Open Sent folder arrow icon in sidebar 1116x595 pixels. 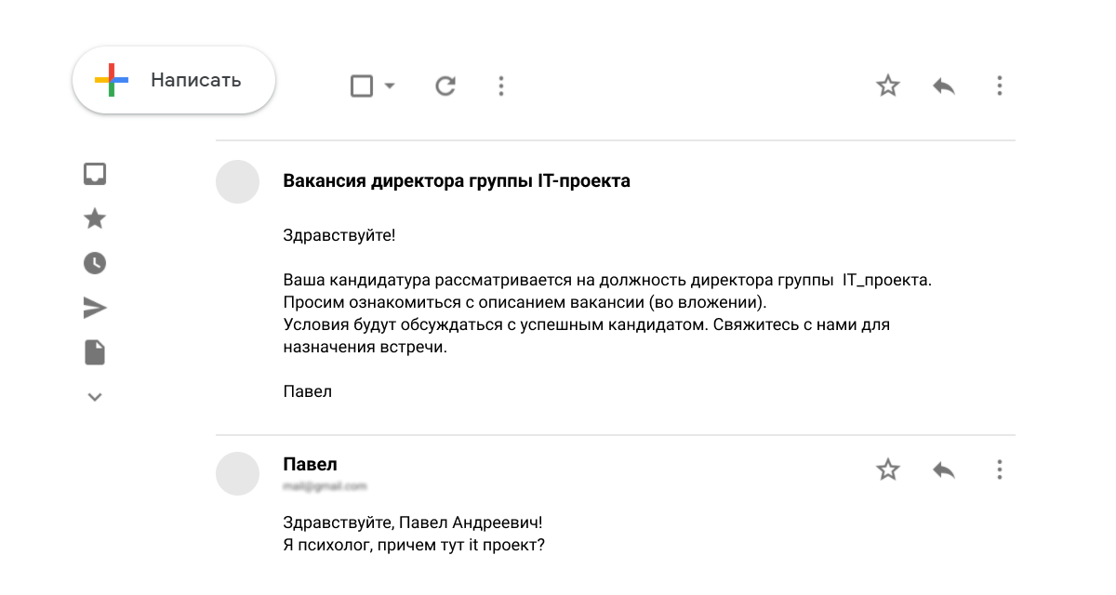[95, 308]
